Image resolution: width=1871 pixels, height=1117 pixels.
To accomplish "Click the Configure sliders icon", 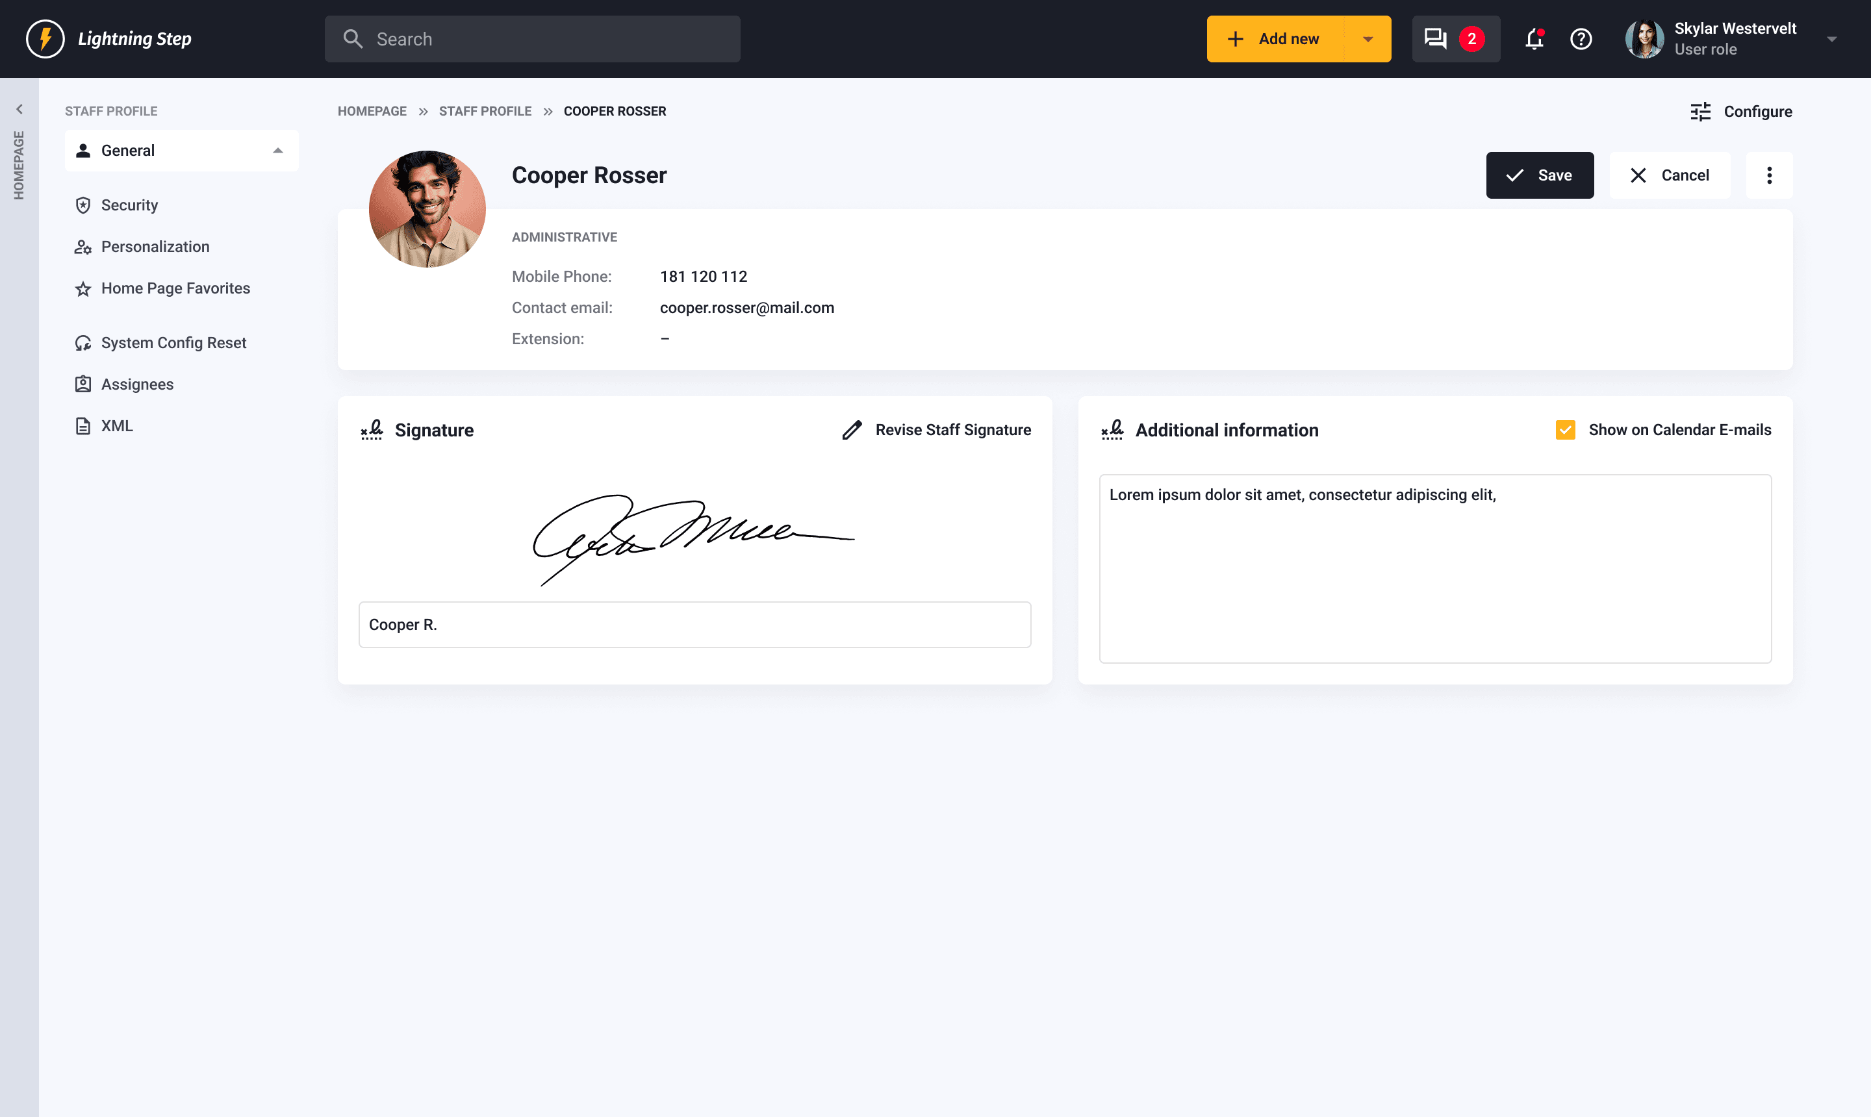I will (x=1700, y=112).
